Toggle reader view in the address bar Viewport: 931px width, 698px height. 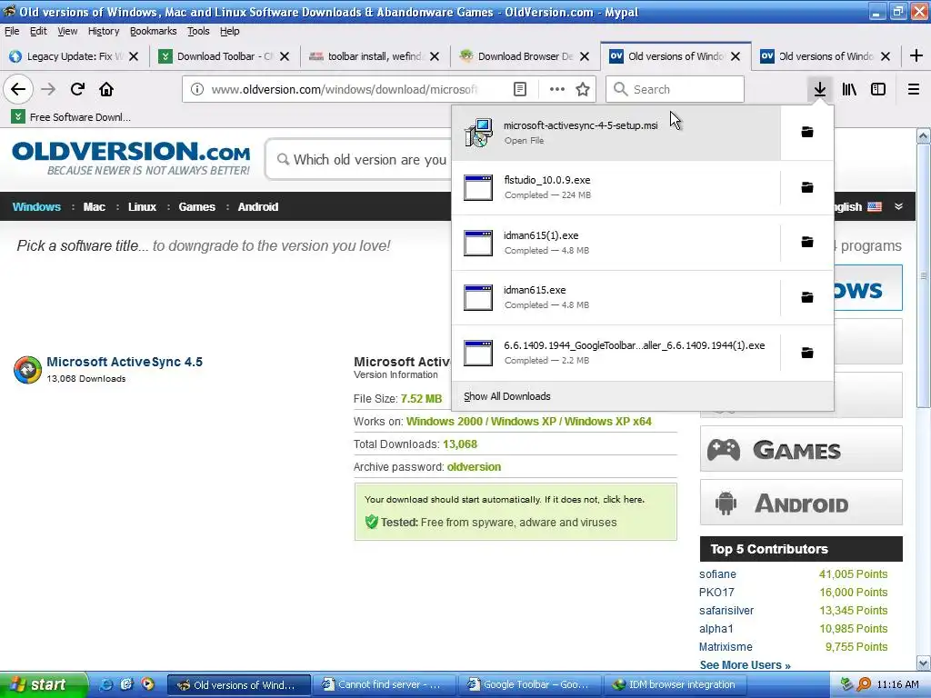click(519, 89)
